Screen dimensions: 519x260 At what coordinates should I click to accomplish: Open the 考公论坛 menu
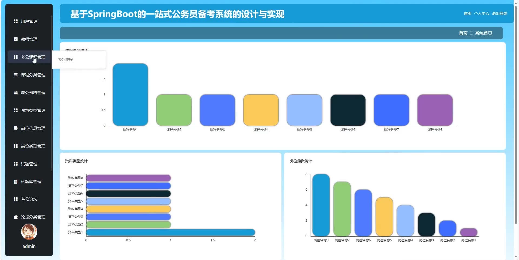[29, 199]
